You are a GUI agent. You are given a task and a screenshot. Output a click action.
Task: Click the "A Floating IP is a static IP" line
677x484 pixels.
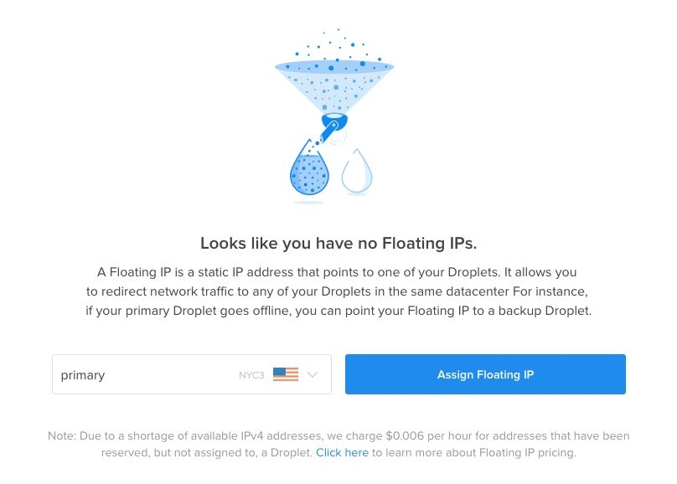pos(337,272)
